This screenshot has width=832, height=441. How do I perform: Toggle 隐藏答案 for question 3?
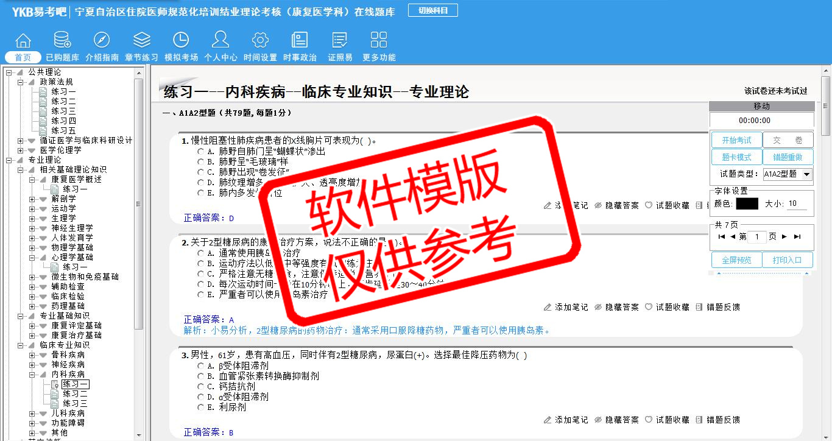click(x=616, y=420)
